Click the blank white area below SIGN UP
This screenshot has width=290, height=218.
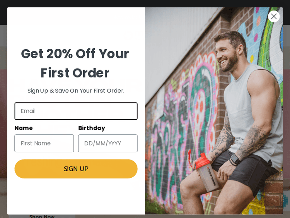pyautogui.click(x=76, y=196)
